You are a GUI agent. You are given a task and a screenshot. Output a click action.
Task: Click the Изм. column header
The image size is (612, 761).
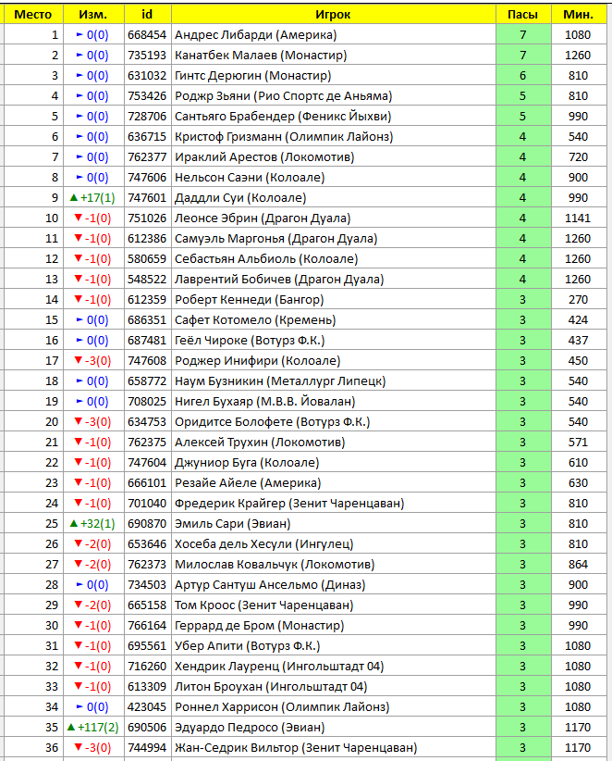[93, 15]
